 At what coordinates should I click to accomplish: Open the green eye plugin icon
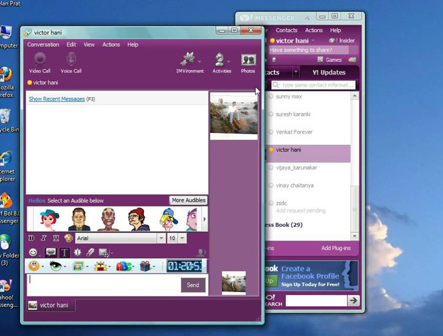[55, 265]
